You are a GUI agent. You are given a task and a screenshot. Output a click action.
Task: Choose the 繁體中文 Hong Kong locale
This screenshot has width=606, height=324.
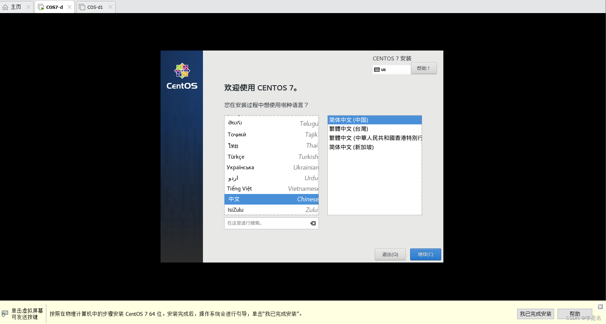point(375,138)
